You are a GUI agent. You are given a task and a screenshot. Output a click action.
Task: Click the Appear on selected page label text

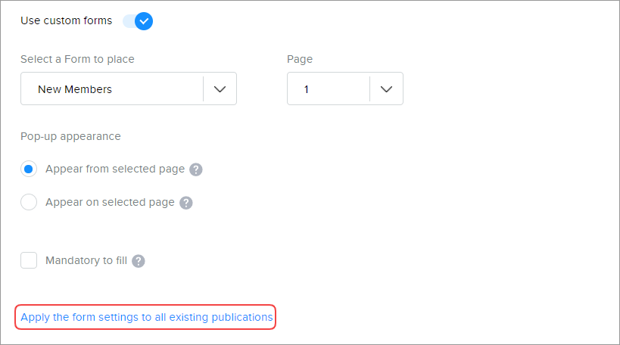point(110,202)
